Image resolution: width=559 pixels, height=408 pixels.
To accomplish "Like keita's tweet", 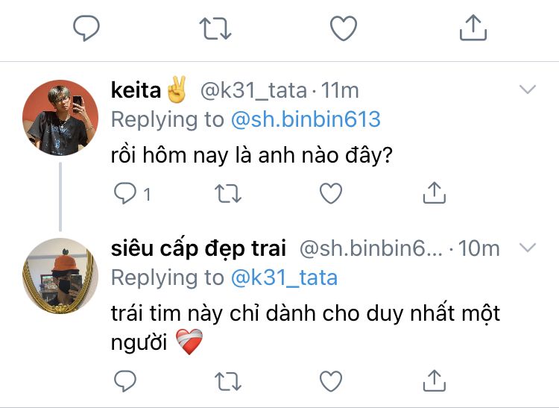I will click(330, 194).
